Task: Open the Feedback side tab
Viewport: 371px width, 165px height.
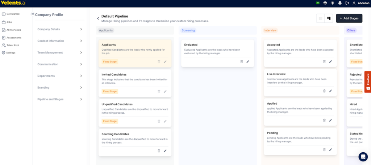Action: [368, 82]
